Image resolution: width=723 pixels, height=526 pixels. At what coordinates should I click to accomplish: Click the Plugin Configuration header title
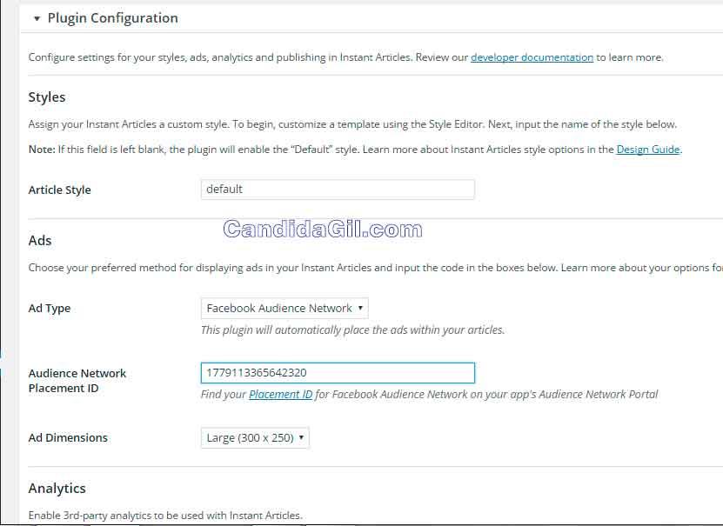112,18
